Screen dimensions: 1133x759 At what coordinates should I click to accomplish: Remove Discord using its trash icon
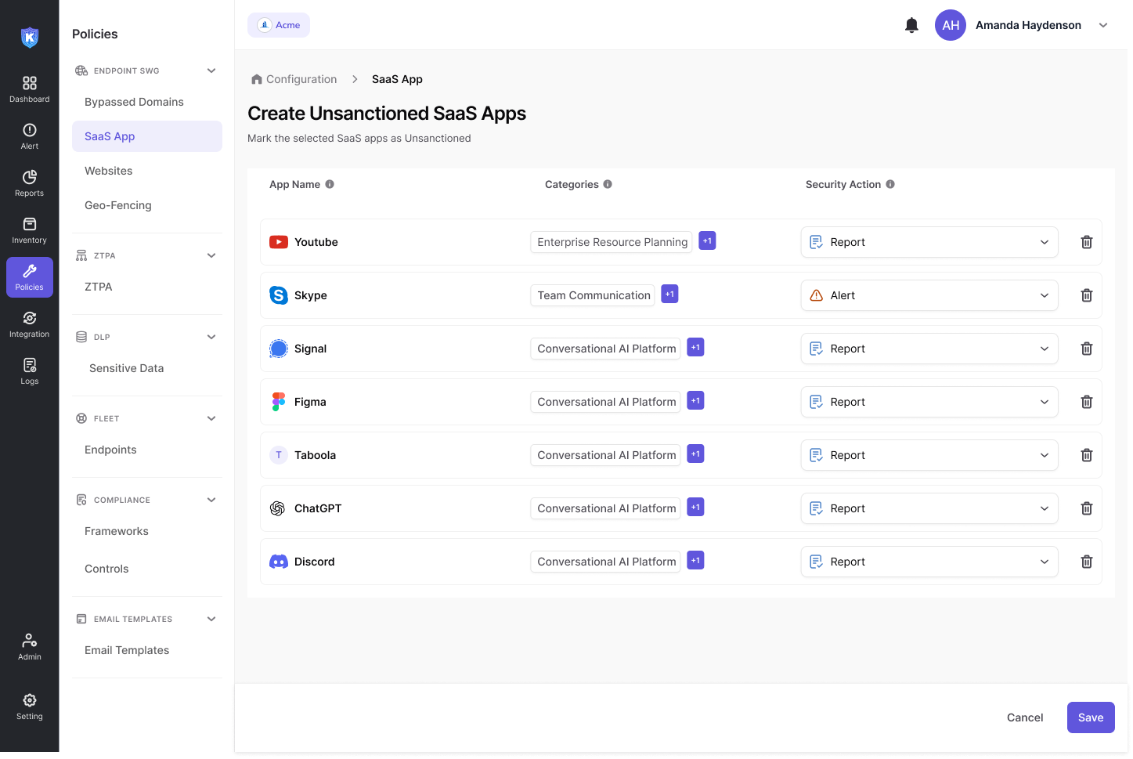[x=1086, y=562]
